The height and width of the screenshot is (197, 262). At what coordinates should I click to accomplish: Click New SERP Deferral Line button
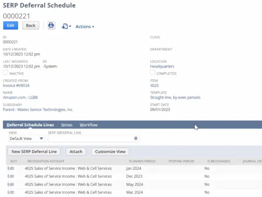click(x=34, y=152)
